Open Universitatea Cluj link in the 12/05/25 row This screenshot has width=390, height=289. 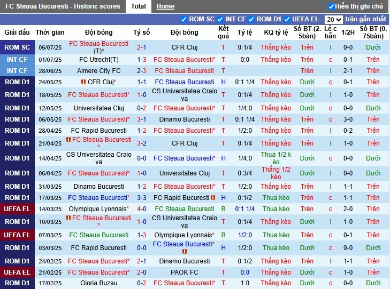tap(99, 108)
